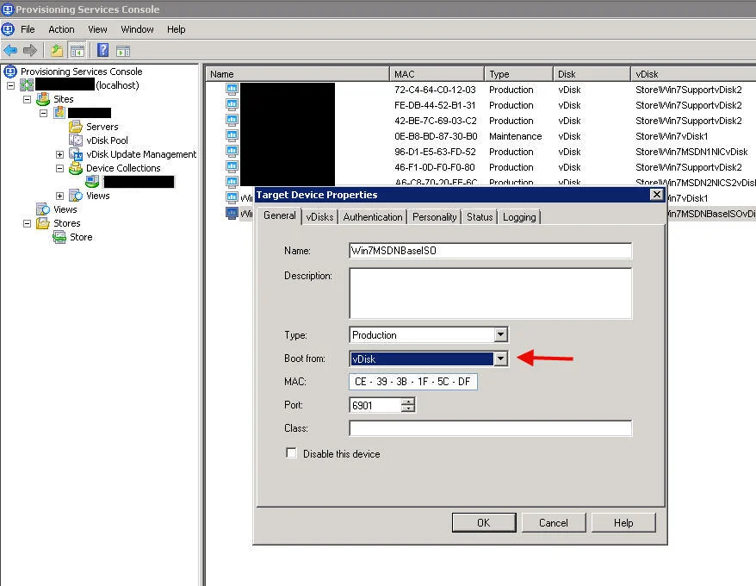Click the MAC address field
756x586 pixels.
click(x=413, y=382)
